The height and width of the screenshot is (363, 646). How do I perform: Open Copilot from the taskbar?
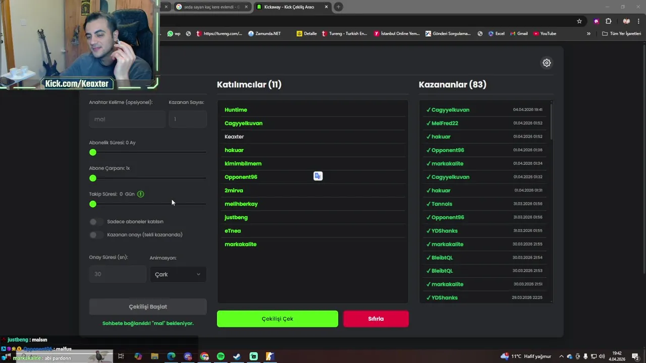138,356
